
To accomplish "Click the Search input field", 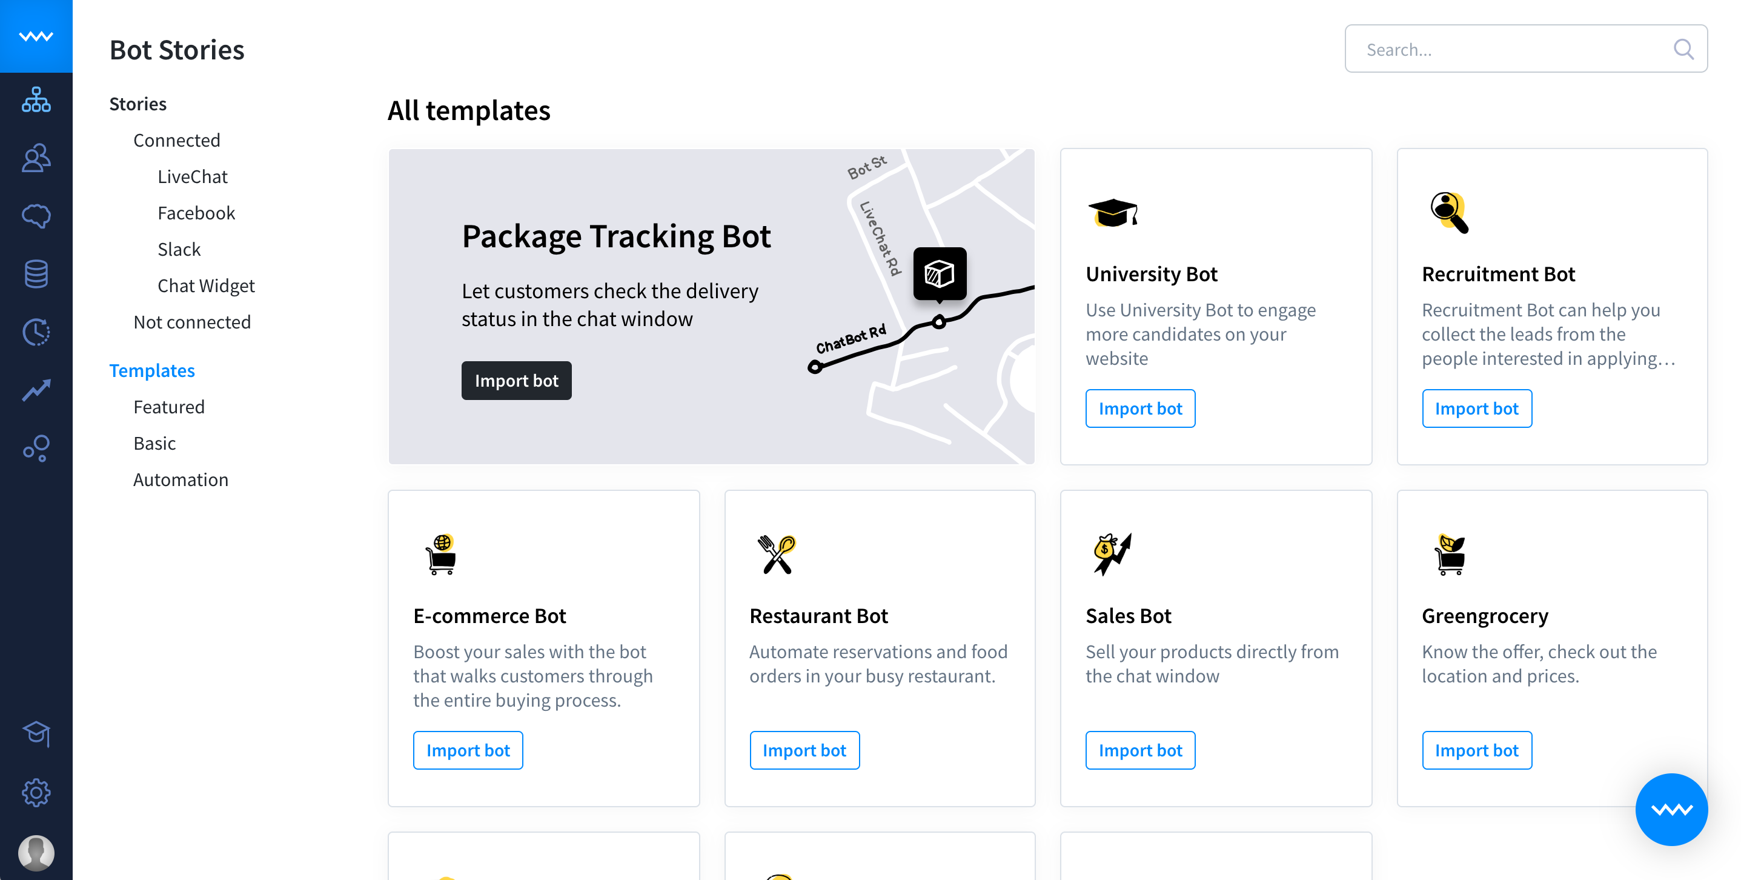I will [x=1525, y=48].
